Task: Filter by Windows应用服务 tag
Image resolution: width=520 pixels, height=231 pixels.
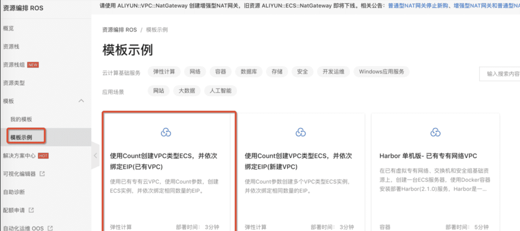Action: (x=381, y=72)
